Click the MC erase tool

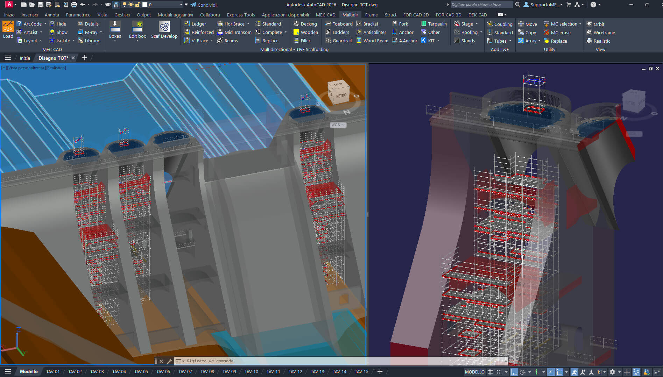(557, 33)
